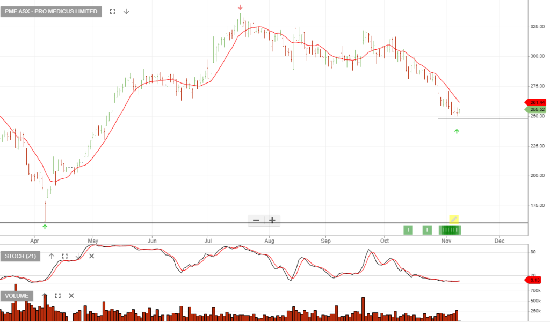
Task: Select the first green event marker in October
Action: (x=408, y=230)
